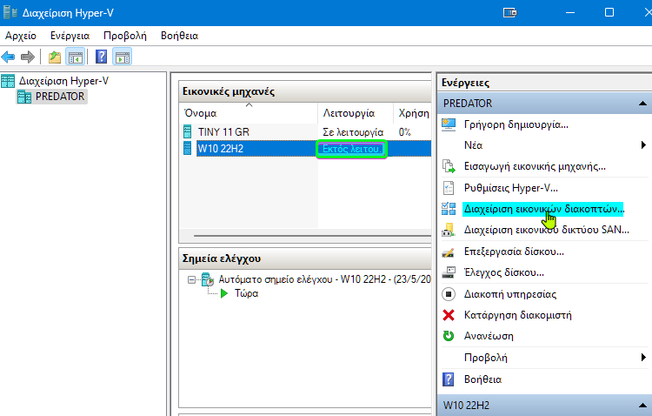Open the Ενέργεια menu
The height and width of the screenshot is (416, 652).
click(x=70, y=36)
